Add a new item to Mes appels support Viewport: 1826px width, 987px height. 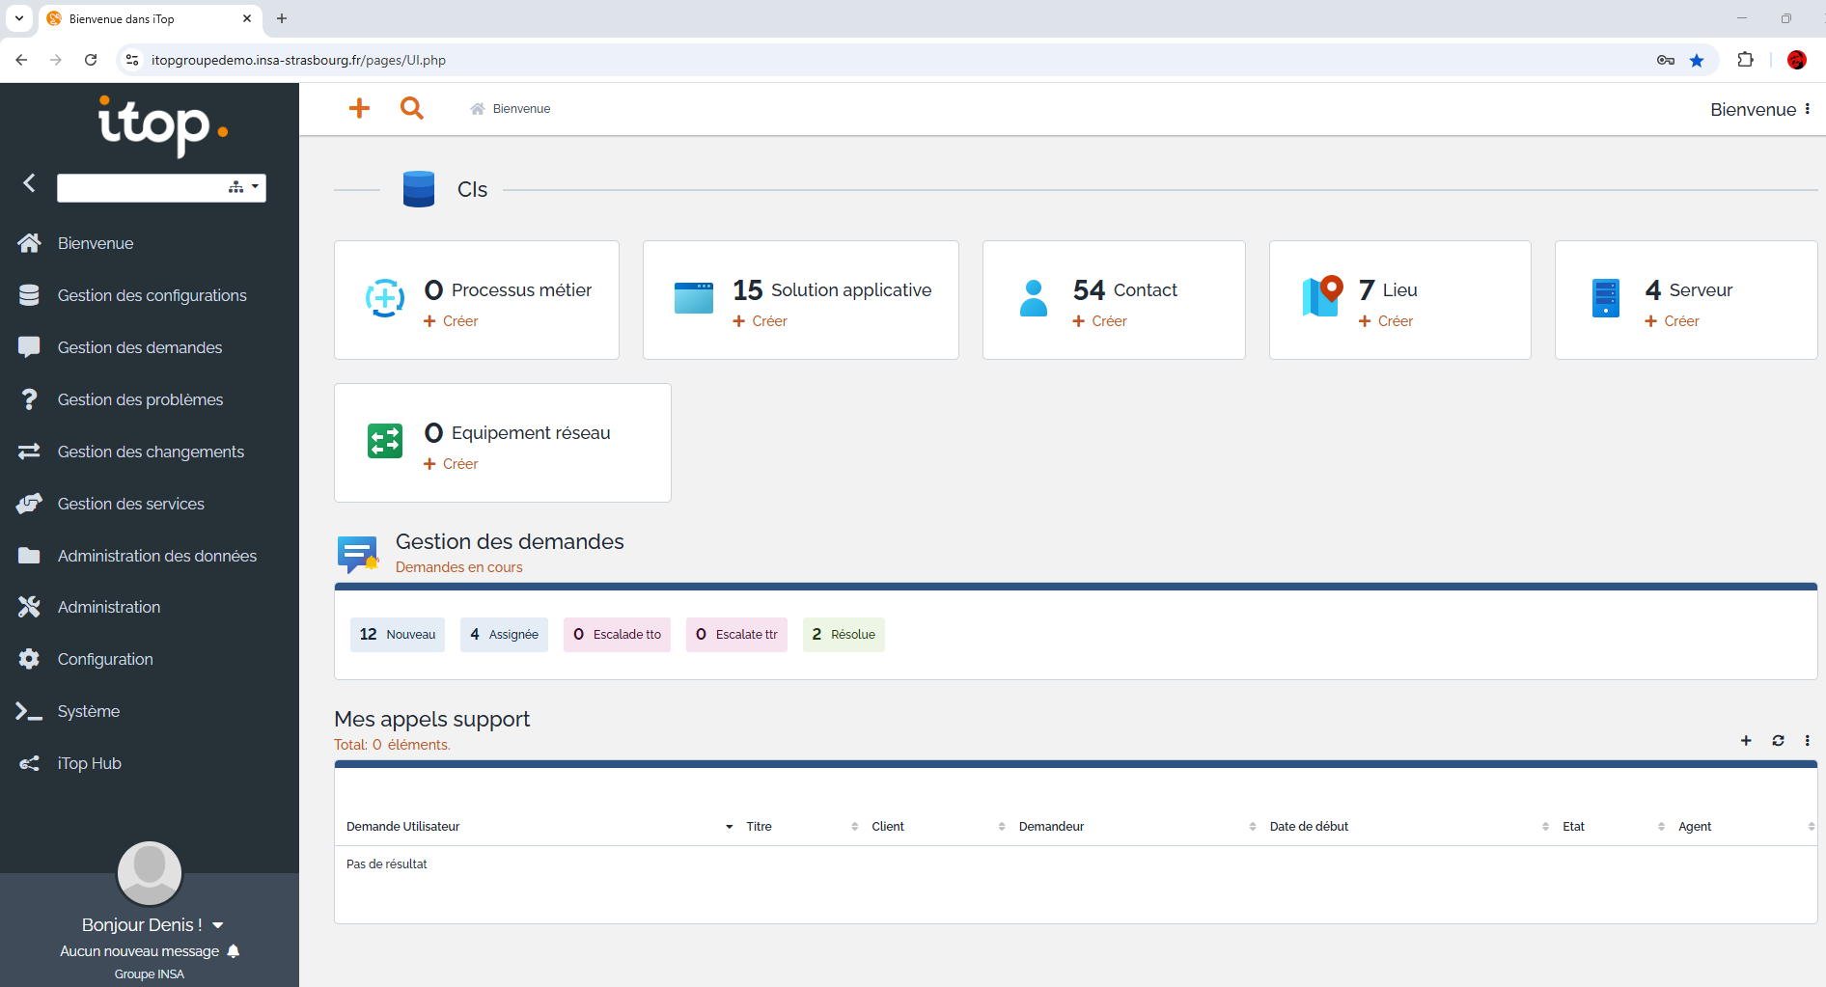[x=1746, y=741]
